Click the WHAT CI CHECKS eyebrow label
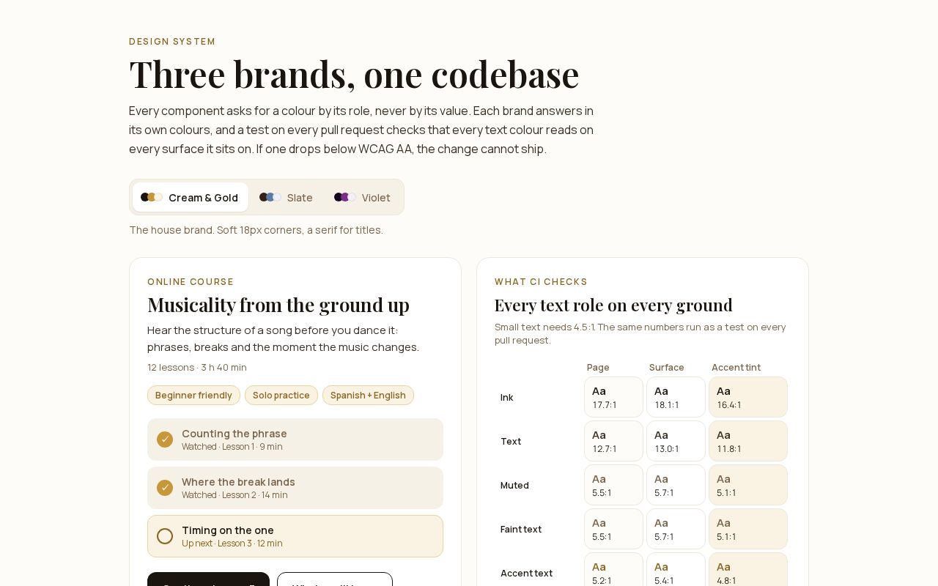Viewport: 938px width, 586px height. coord(541,281)
